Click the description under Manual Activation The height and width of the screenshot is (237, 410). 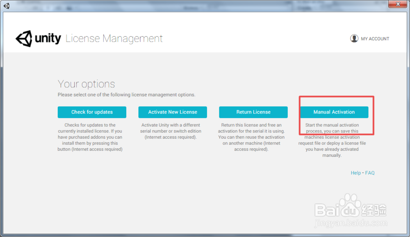point(332,140)
